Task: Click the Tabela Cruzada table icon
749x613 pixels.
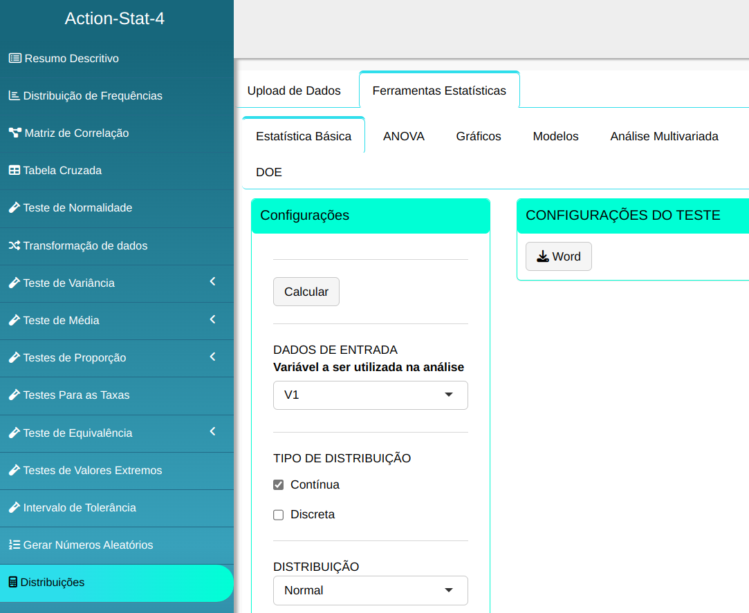Action: click(14, 171)
